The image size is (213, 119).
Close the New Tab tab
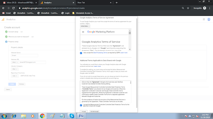coord(110,3)
